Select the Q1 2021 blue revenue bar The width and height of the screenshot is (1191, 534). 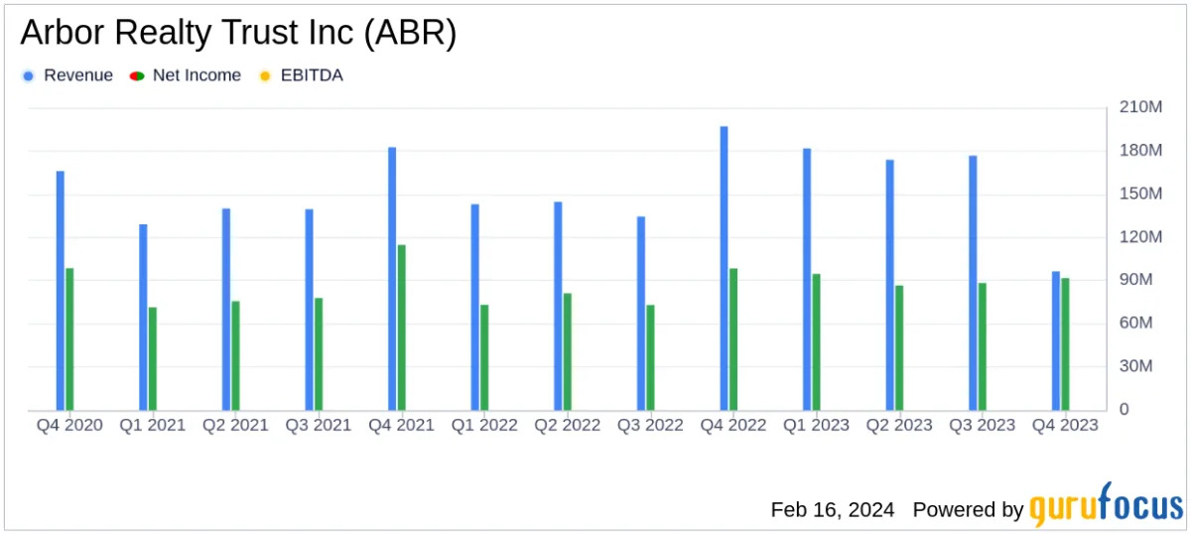[143, 317]
